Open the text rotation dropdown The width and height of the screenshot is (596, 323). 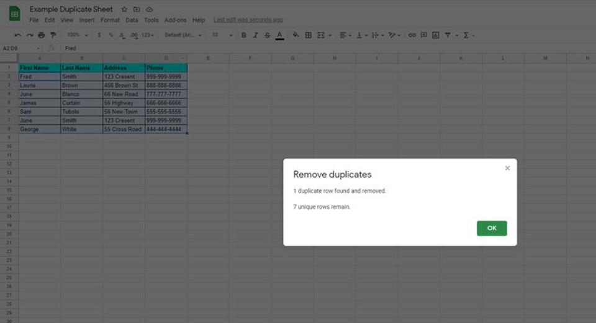tap(394, 35)
